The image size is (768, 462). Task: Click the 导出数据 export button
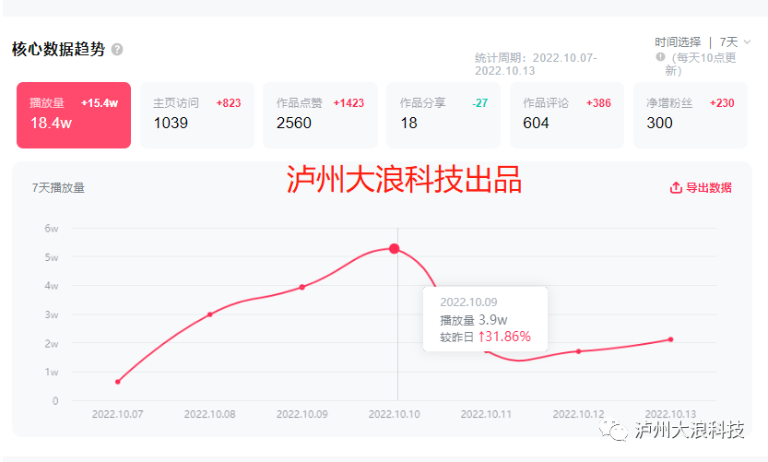click(701, 188)
